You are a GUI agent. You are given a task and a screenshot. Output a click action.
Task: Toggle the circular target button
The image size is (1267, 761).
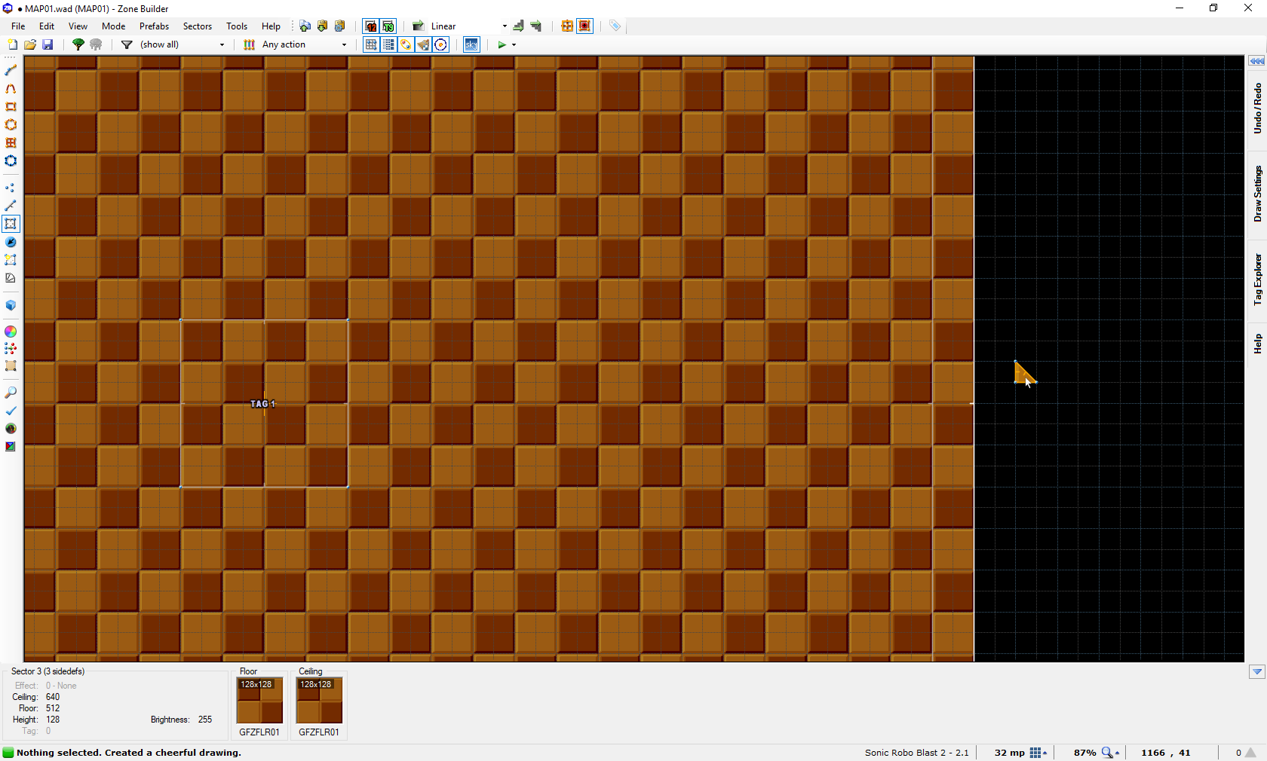point(441,44)
